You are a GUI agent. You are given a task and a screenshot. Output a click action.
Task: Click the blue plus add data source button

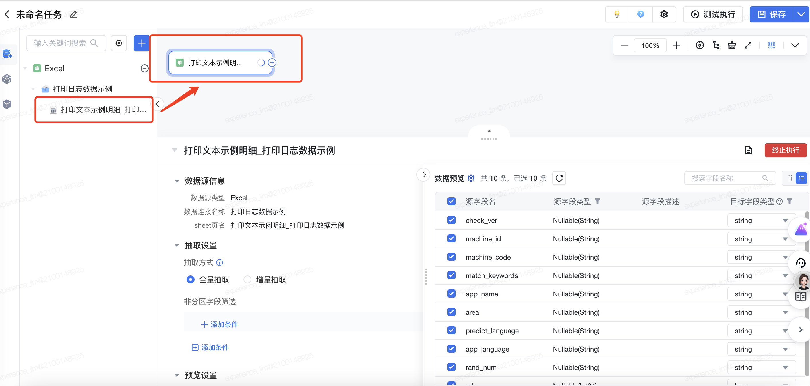point(141,43)
